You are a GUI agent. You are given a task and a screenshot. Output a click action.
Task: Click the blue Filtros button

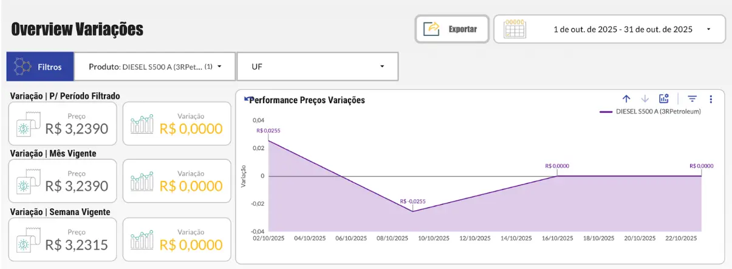click(40, 67)
